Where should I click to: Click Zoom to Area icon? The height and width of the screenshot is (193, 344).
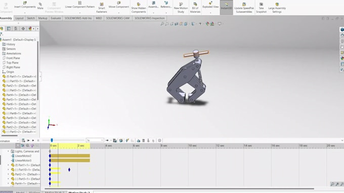(x=167, y=24)
